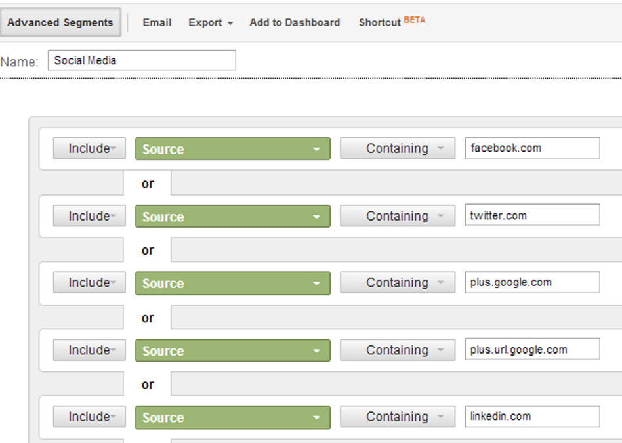The image size is (622, 443).
Task: Open Containing dropdown in plus.url.google.com row
Action: pos(398,350)
